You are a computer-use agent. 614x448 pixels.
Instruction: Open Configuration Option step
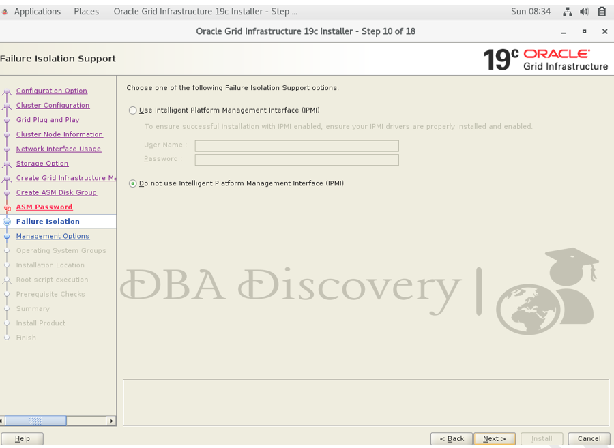pyautogui.click(x=52, y=91)
